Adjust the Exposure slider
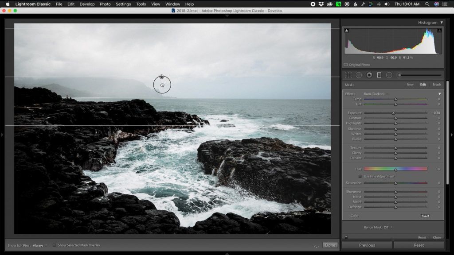This screenshot has height=255, width=454. [x=394, y=113]
